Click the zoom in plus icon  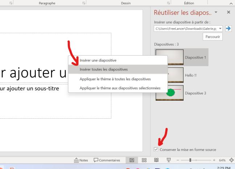(214, 160)
